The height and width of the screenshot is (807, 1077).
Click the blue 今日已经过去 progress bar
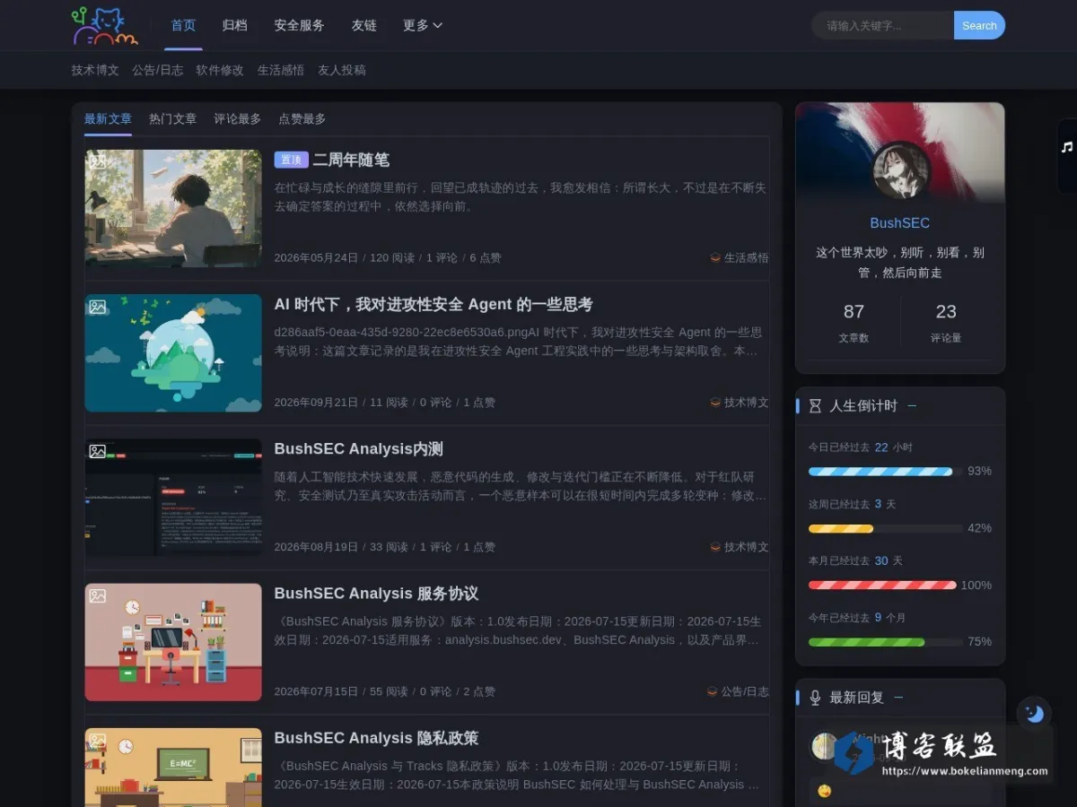tap(885, 471)
